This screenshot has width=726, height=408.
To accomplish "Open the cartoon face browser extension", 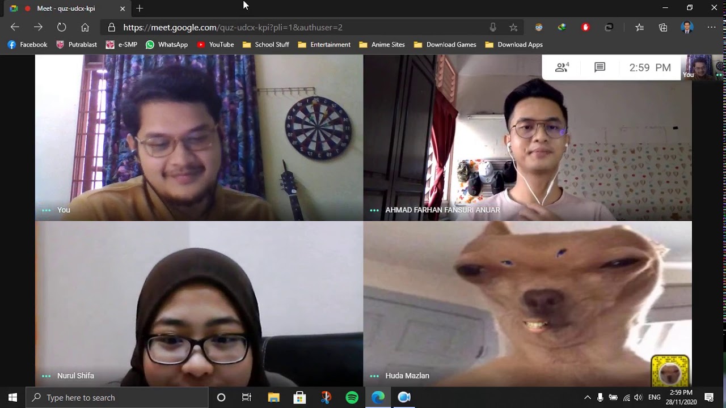I will (x=539, y=27).
